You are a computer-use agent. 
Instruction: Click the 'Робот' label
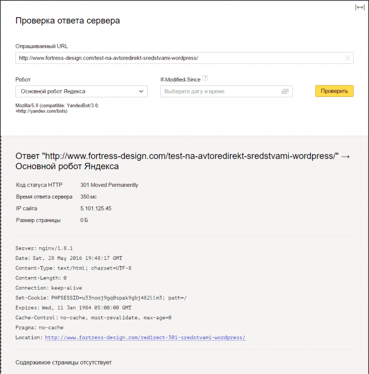(x=23, y=80)
